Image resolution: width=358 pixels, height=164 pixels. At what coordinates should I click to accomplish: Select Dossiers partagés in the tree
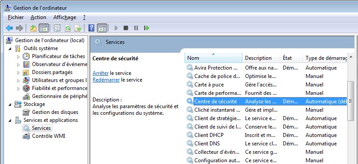click(52, 72)
